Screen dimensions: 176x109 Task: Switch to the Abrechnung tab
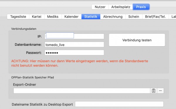113,17
